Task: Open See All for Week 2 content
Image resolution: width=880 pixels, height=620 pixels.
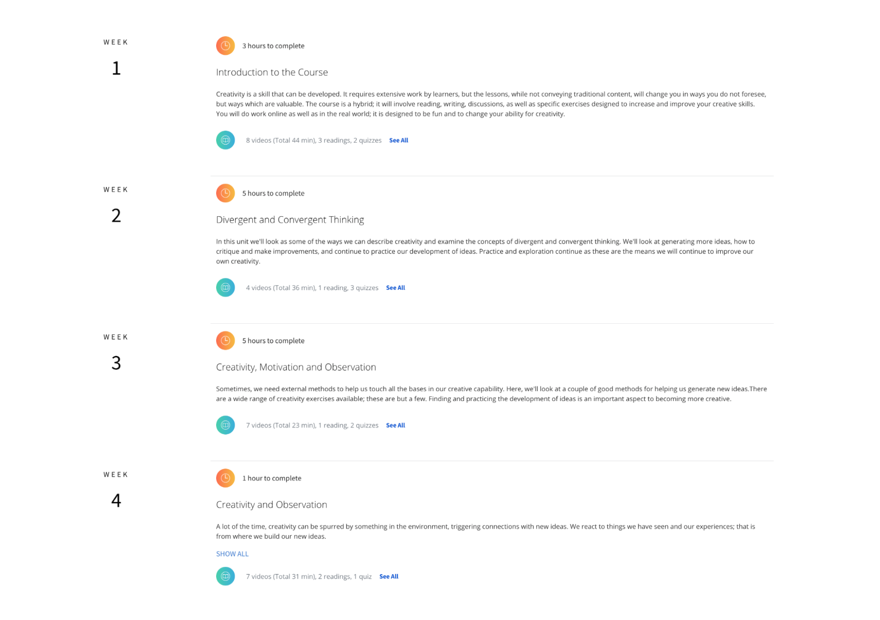Action: [395, 288]
